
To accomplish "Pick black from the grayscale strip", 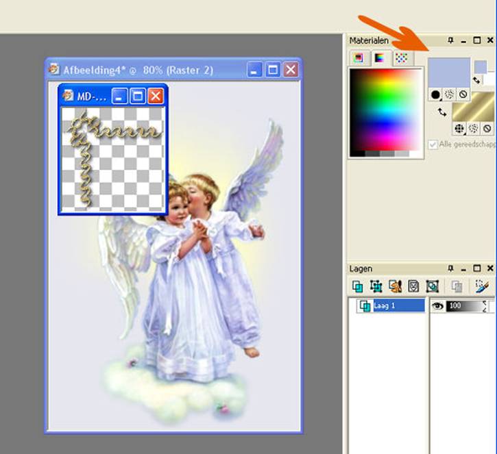I will (x=357, y=153).
